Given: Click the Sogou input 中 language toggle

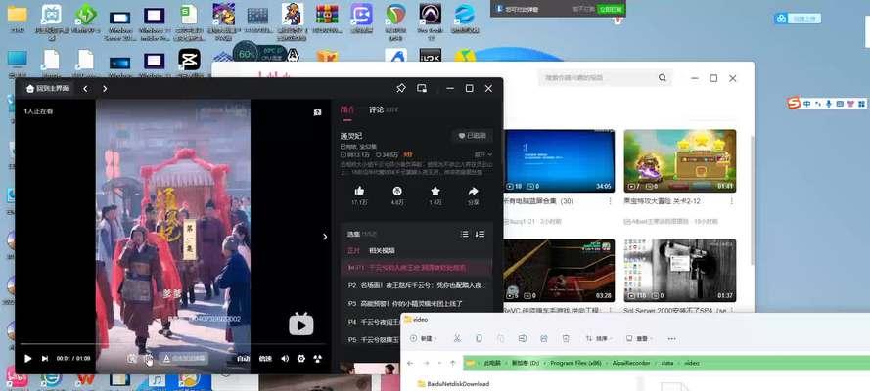Looking at the screenshot, I should (806, 104).
